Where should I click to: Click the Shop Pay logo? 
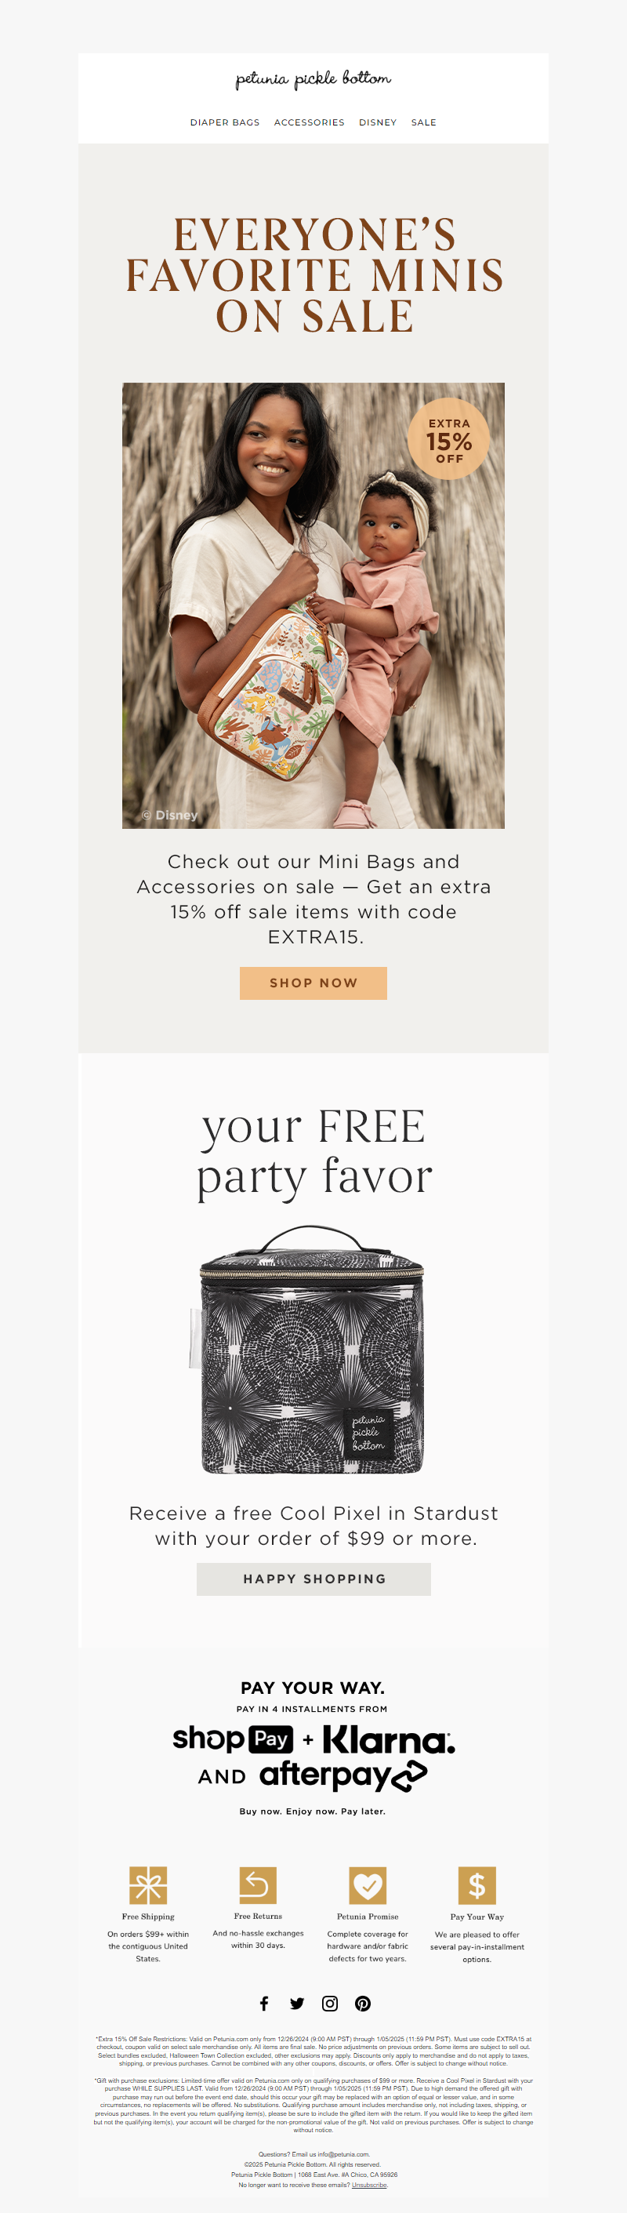tap(233, 1739)
